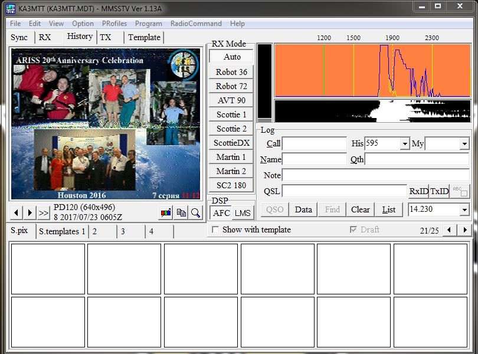The height and width of the screenshot is (354, 478).
Task: Switch to the Template tab
Action: coord(144,37)
